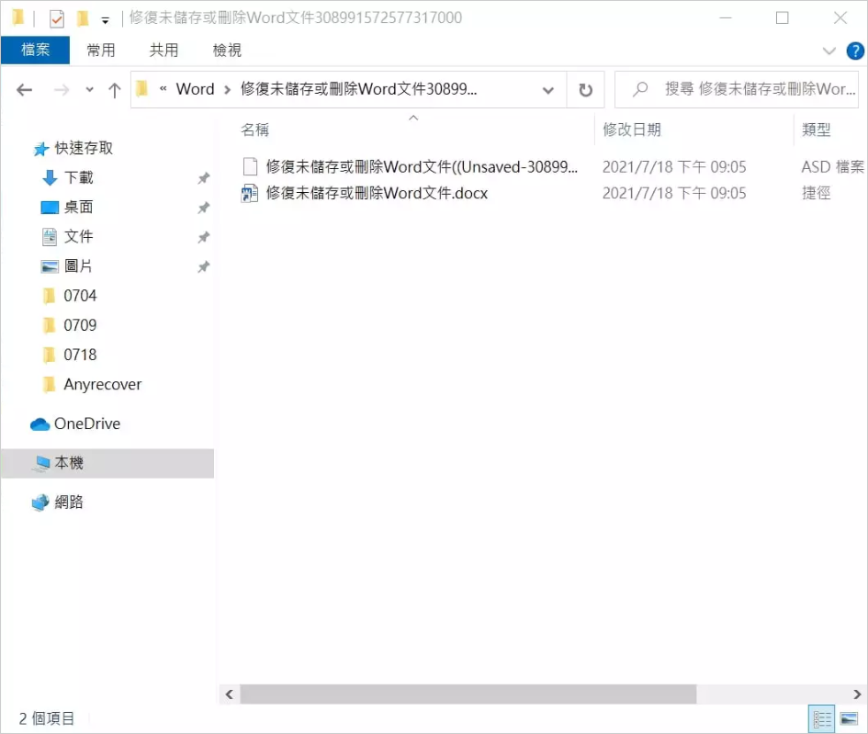The image size is (868, 734).
Task: Switch to the 檢視 ribbon tab
Action: point(227,51)
